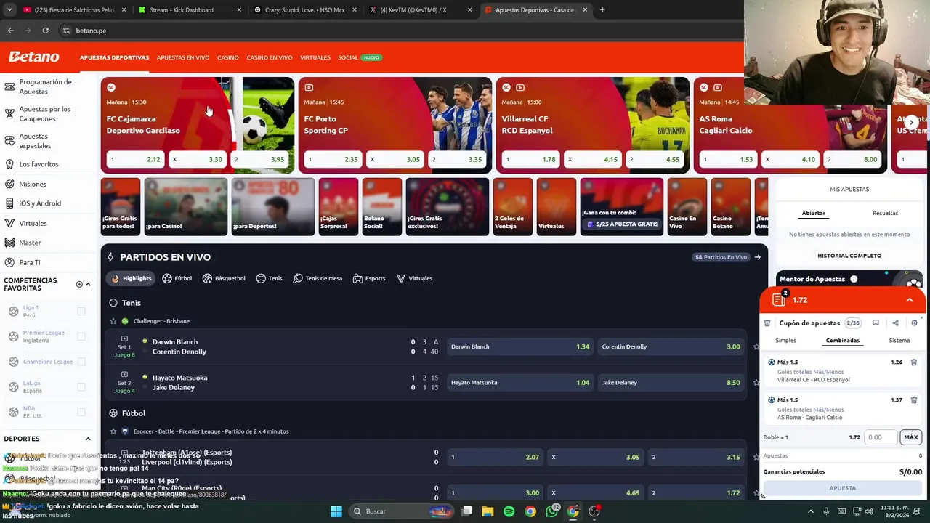Favorite the Challenger - Brisbane league star
930x523 pixels.
click(113, 321)
